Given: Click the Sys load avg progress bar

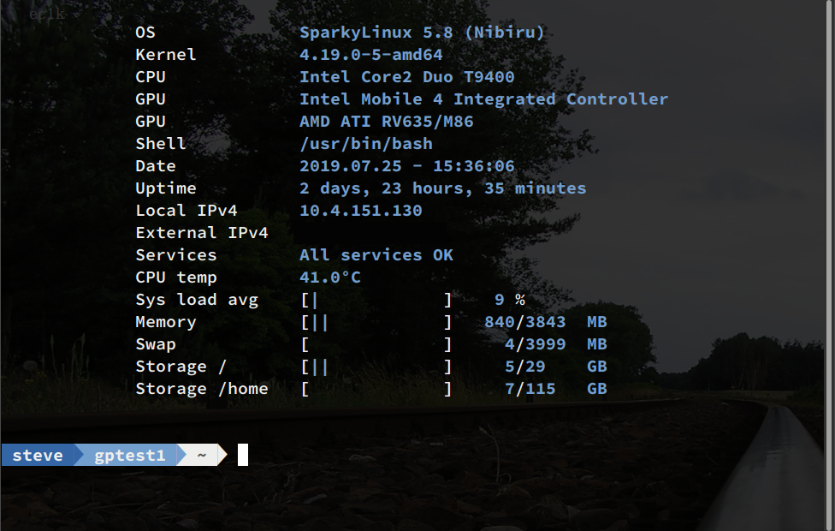Looking at the screenshot, I should 375,299.
